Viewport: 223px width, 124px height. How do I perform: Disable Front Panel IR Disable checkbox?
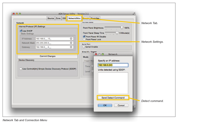pos(84,37)
